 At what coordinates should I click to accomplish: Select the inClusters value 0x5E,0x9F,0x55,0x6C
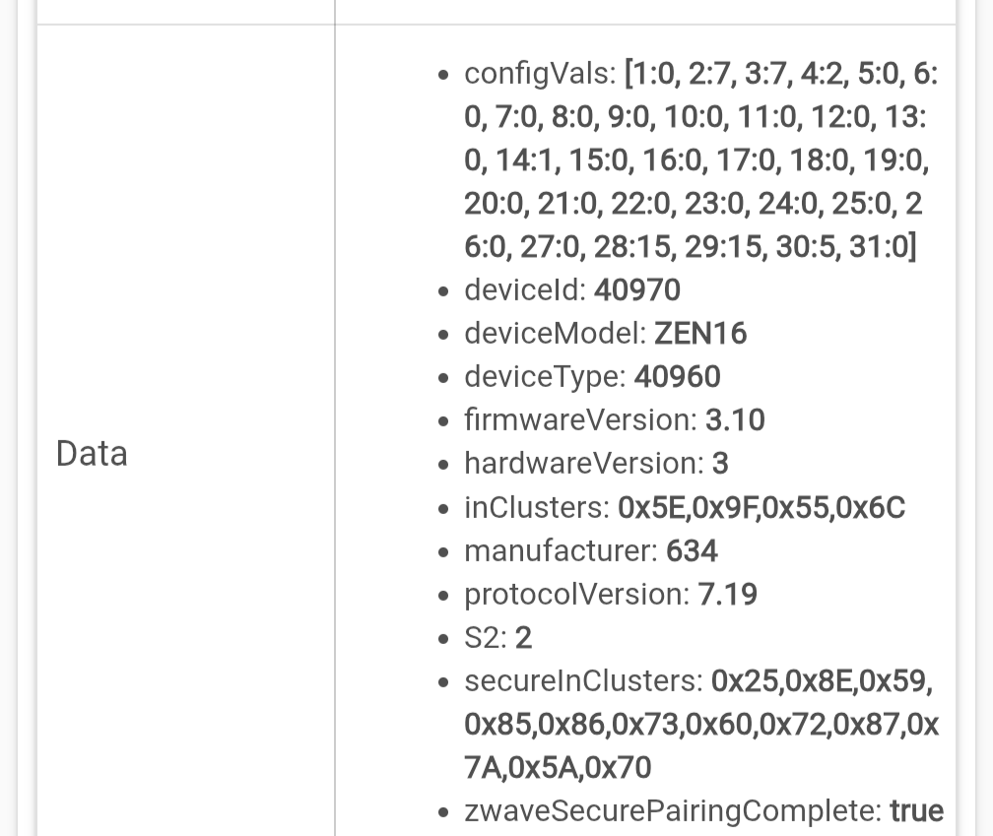pos(761,507)
